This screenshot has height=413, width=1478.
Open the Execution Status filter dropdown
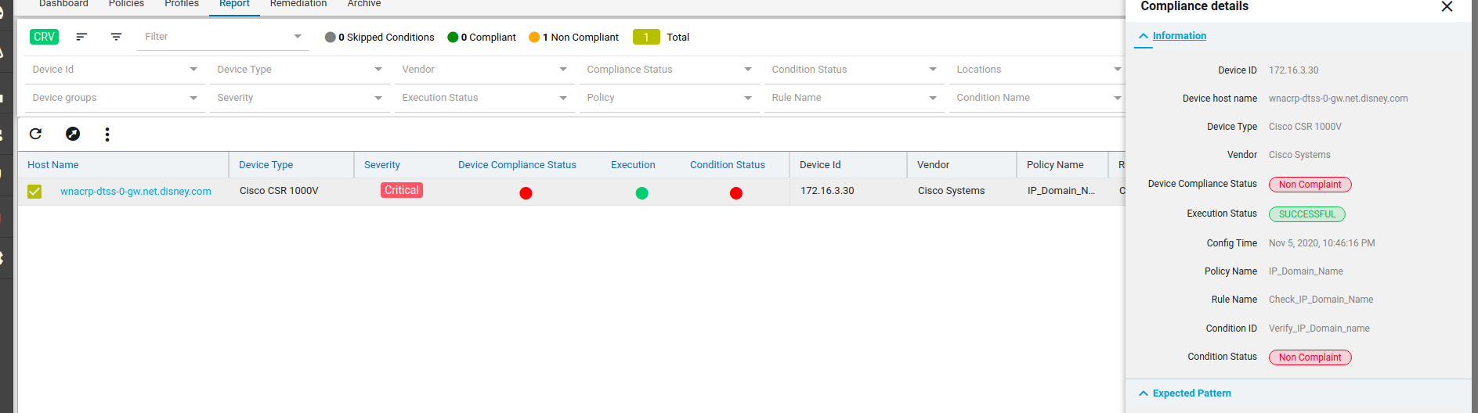pos(484,98)
